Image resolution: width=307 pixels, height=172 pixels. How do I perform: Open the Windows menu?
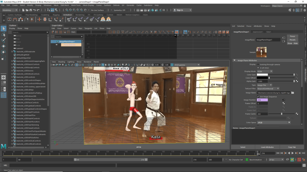(x=47, y=5)
